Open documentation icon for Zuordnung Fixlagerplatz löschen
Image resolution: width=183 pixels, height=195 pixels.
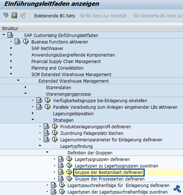[47, 133]
